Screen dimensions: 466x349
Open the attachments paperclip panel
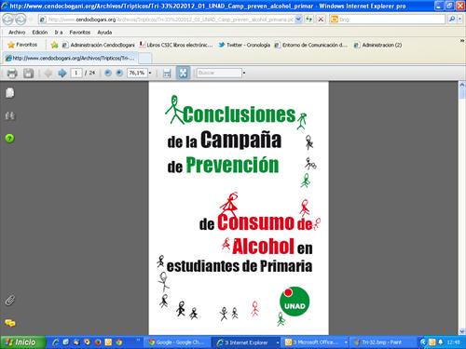point(10,300)
